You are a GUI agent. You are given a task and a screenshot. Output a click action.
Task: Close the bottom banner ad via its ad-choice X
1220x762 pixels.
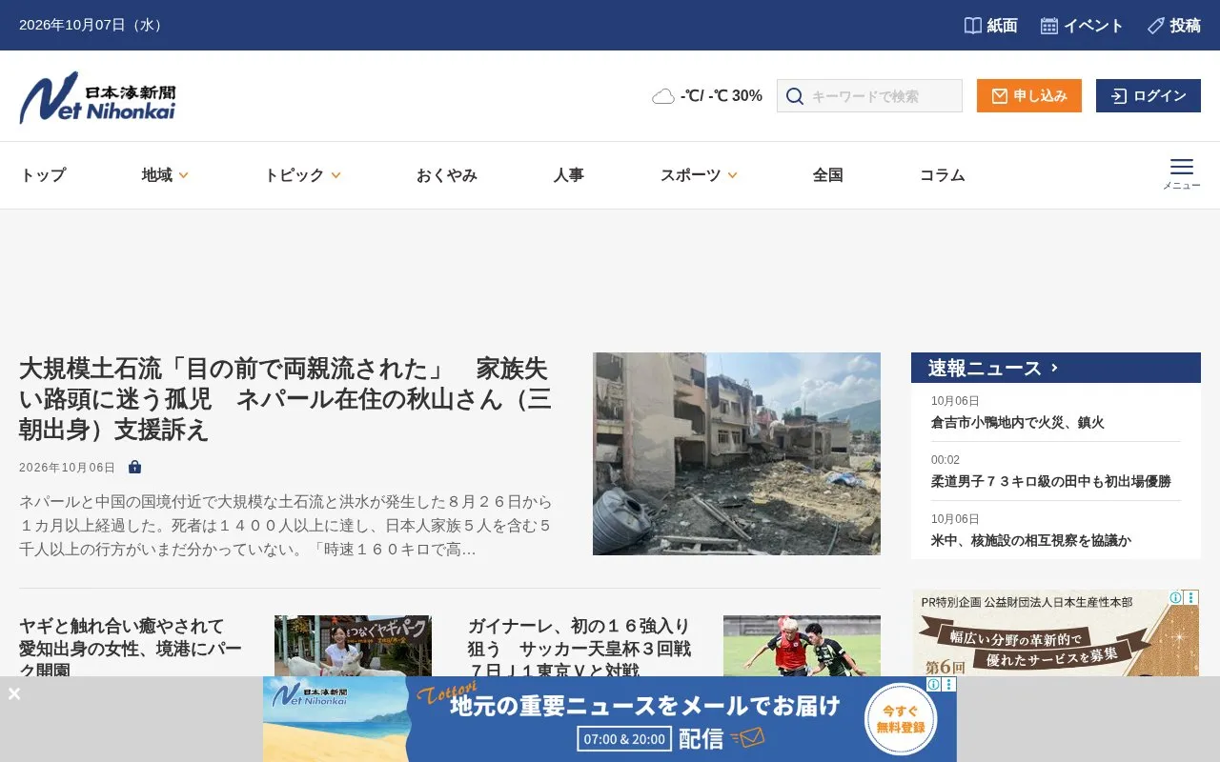coord(949,684)
